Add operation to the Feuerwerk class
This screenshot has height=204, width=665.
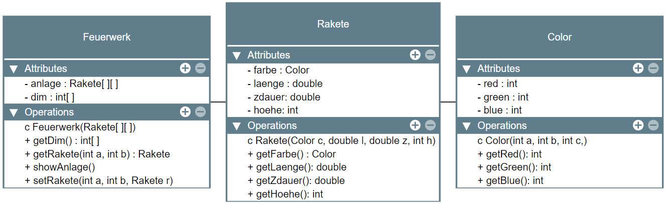185,112
